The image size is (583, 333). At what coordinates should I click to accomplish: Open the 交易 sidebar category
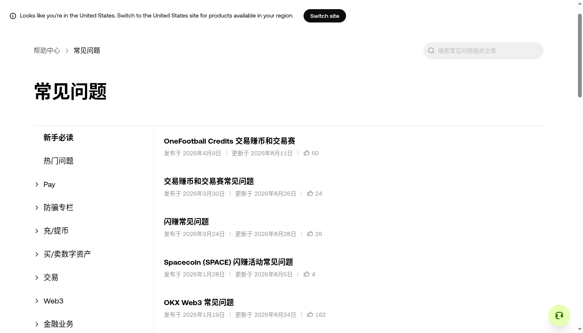tap(51, 277)
